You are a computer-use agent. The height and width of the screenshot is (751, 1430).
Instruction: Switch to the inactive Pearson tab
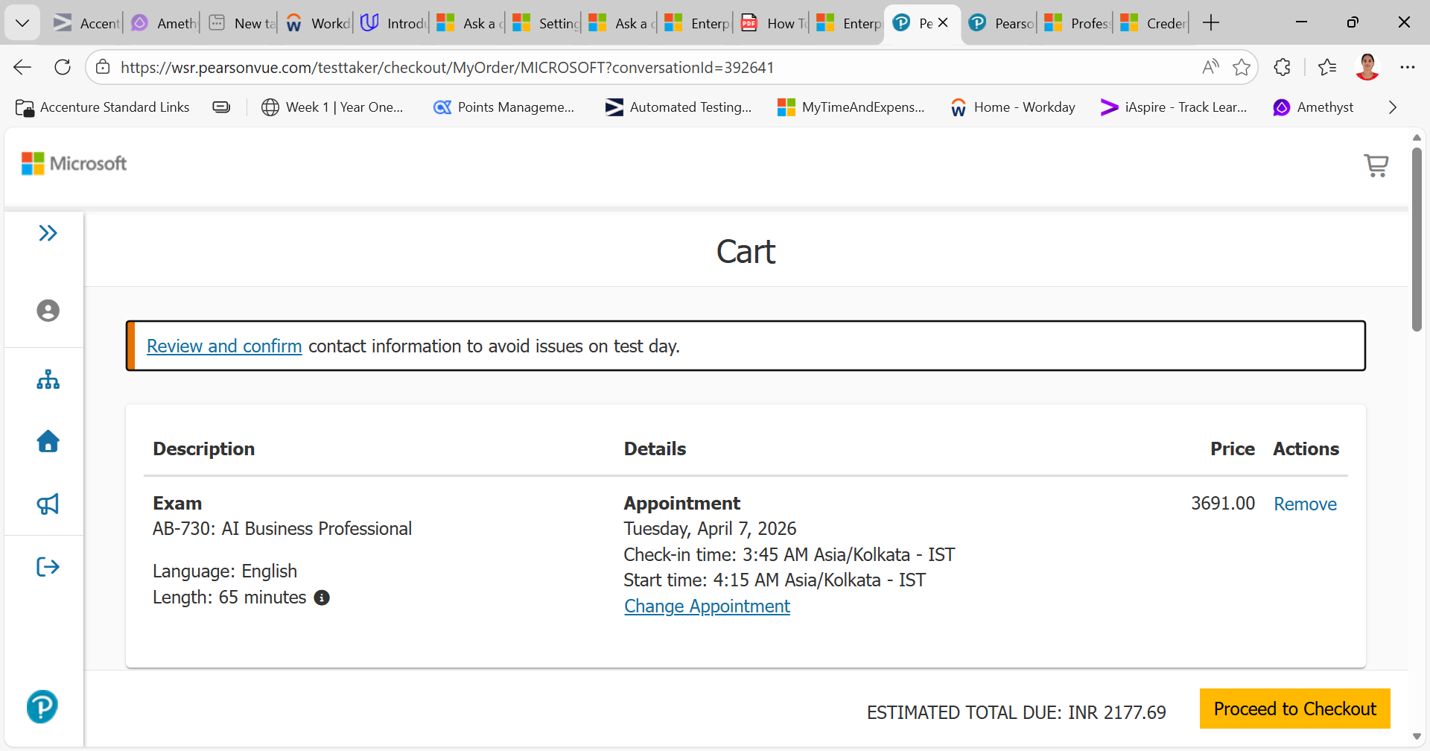(x=1001, y=23)
